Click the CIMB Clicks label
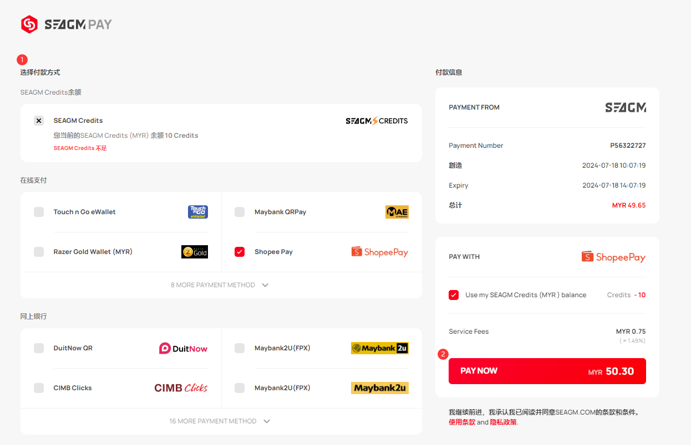The image size is (691, 445). (73, 388)
